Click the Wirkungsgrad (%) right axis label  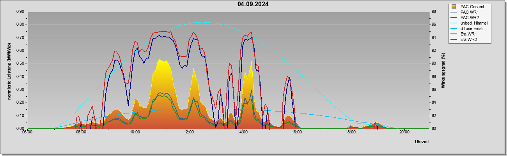click(443, 71)
